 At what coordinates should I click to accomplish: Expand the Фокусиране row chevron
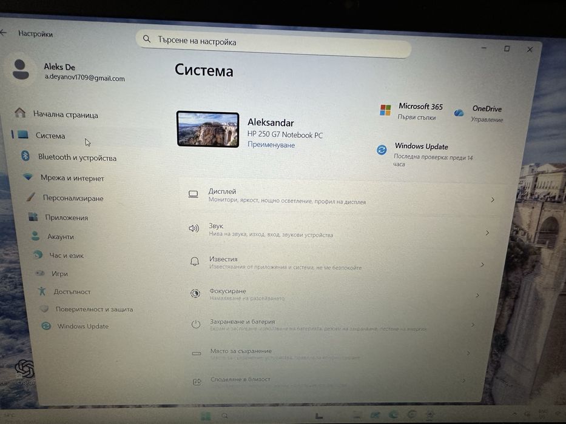[x=477, y=296]
